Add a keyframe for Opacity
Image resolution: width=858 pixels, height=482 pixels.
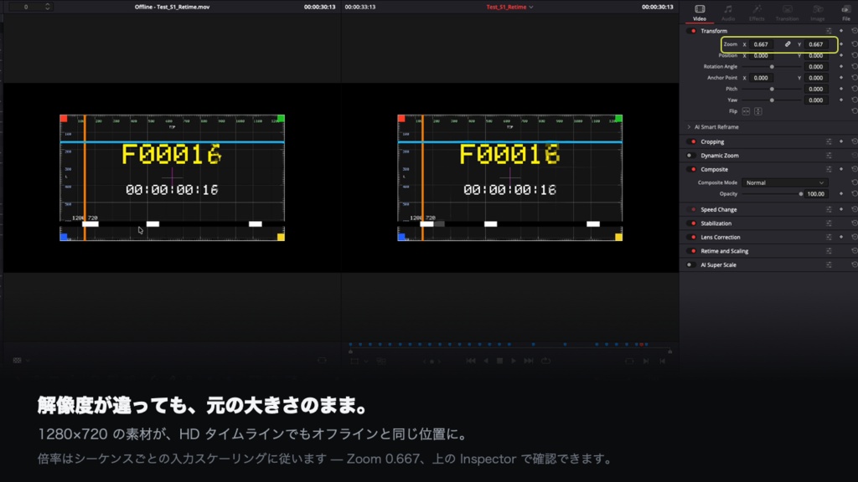841,194
